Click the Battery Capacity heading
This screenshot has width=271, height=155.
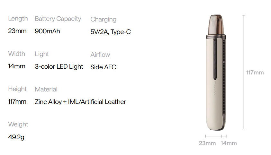click(x=58, y=19)
